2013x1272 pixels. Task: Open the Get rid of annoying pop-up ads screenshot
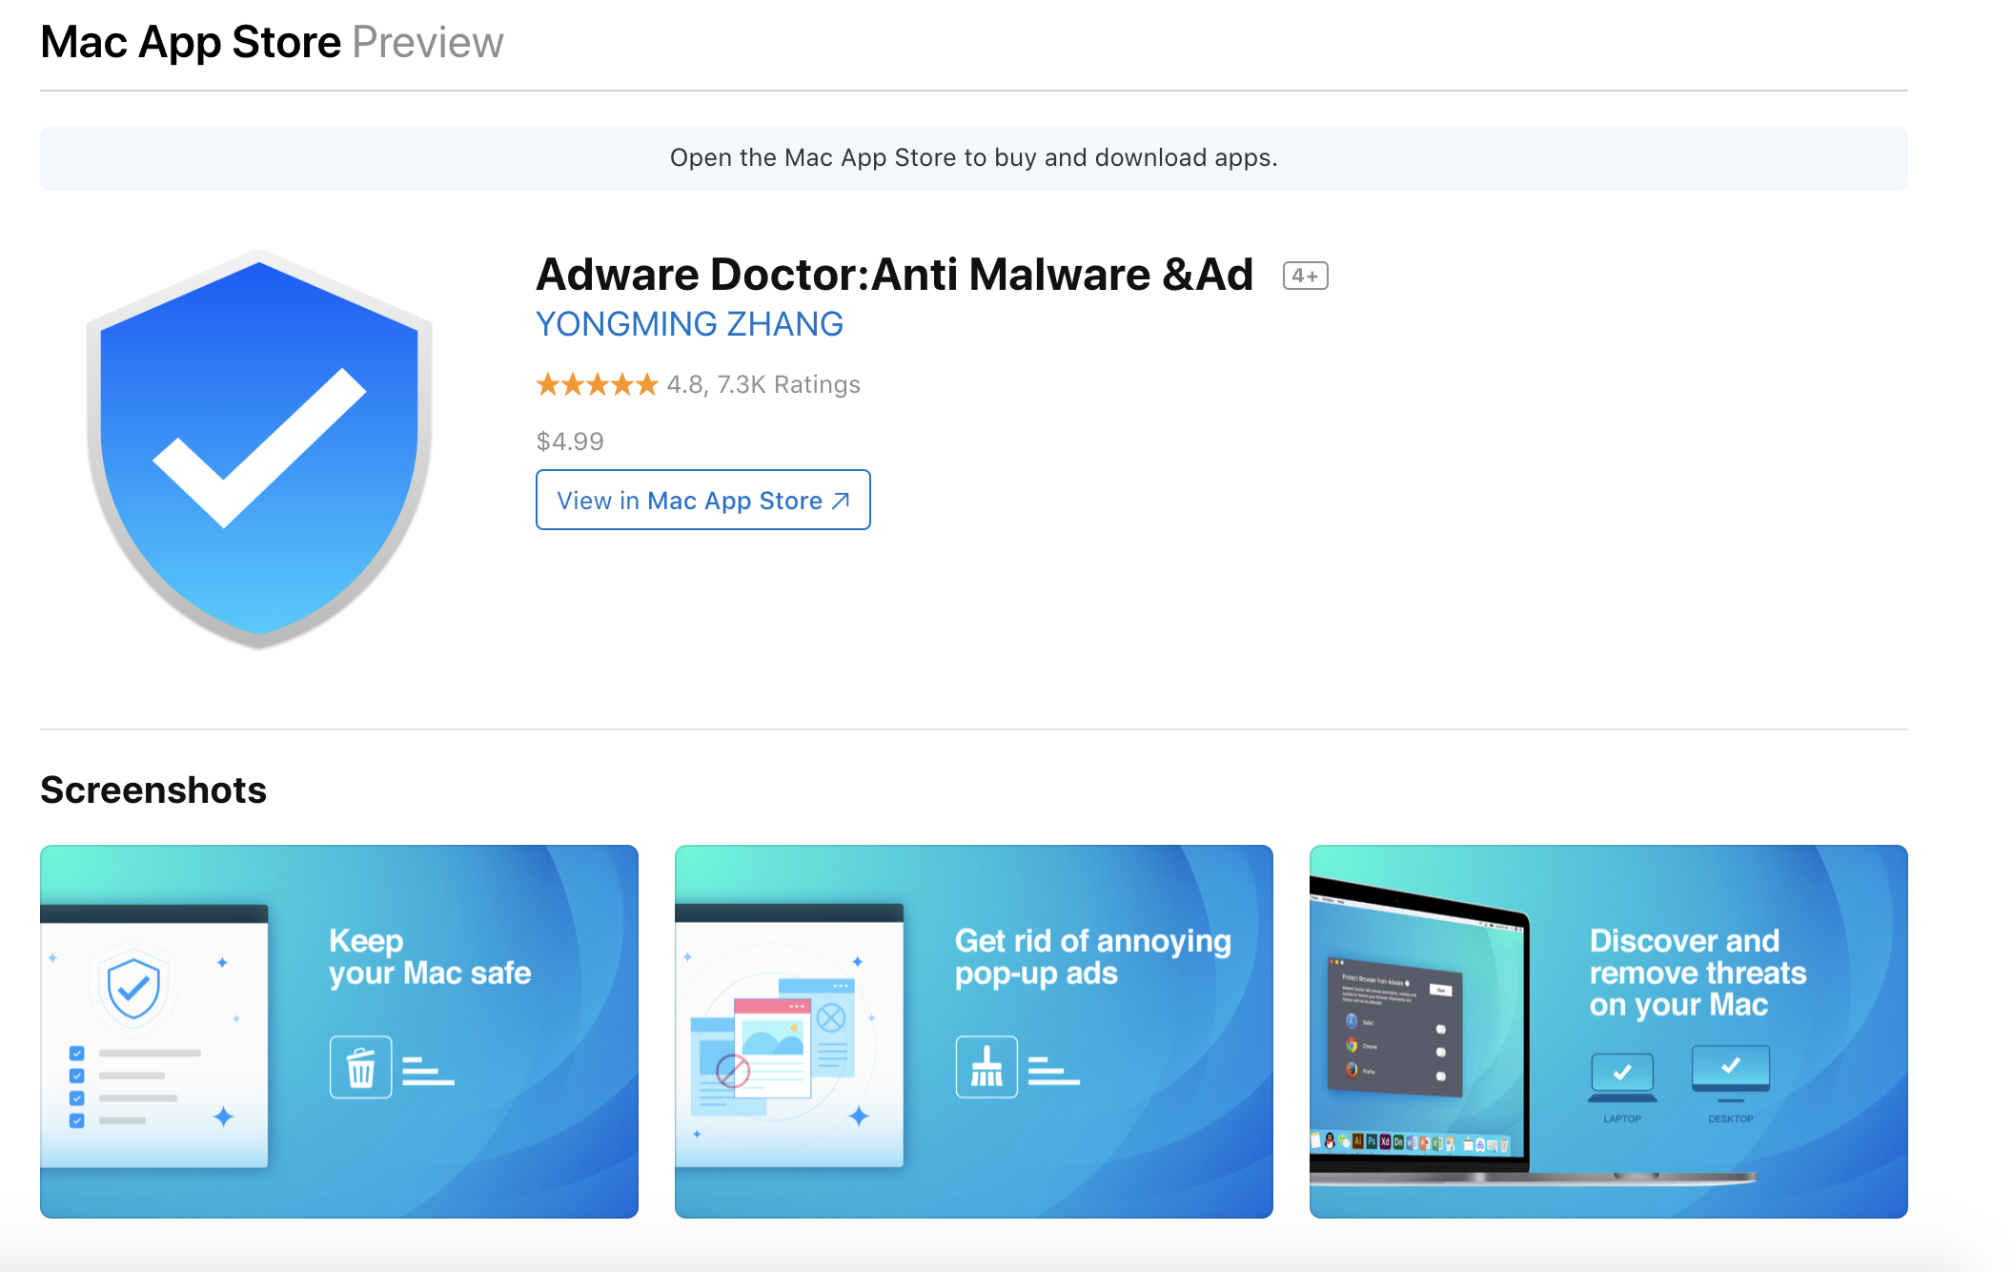pyautogui.click(x=973, y=1031)
